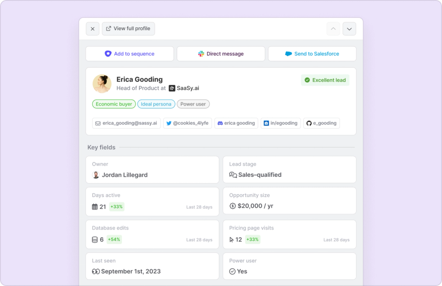
Task: Click the Discord logo icon
Action: 220,123
